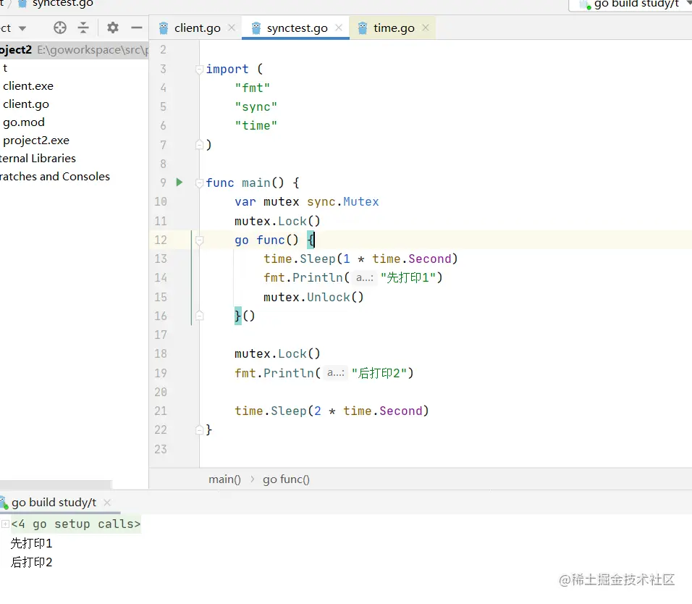
Task: Close the time.go editor tab
Action: [426, 28]
